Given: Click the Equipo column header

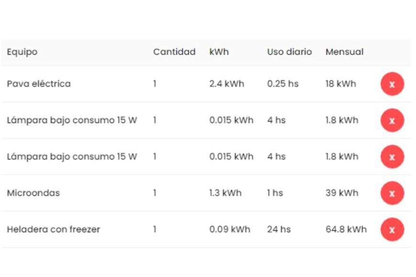Looking at the screenshot, I should [x=22, y=52].
